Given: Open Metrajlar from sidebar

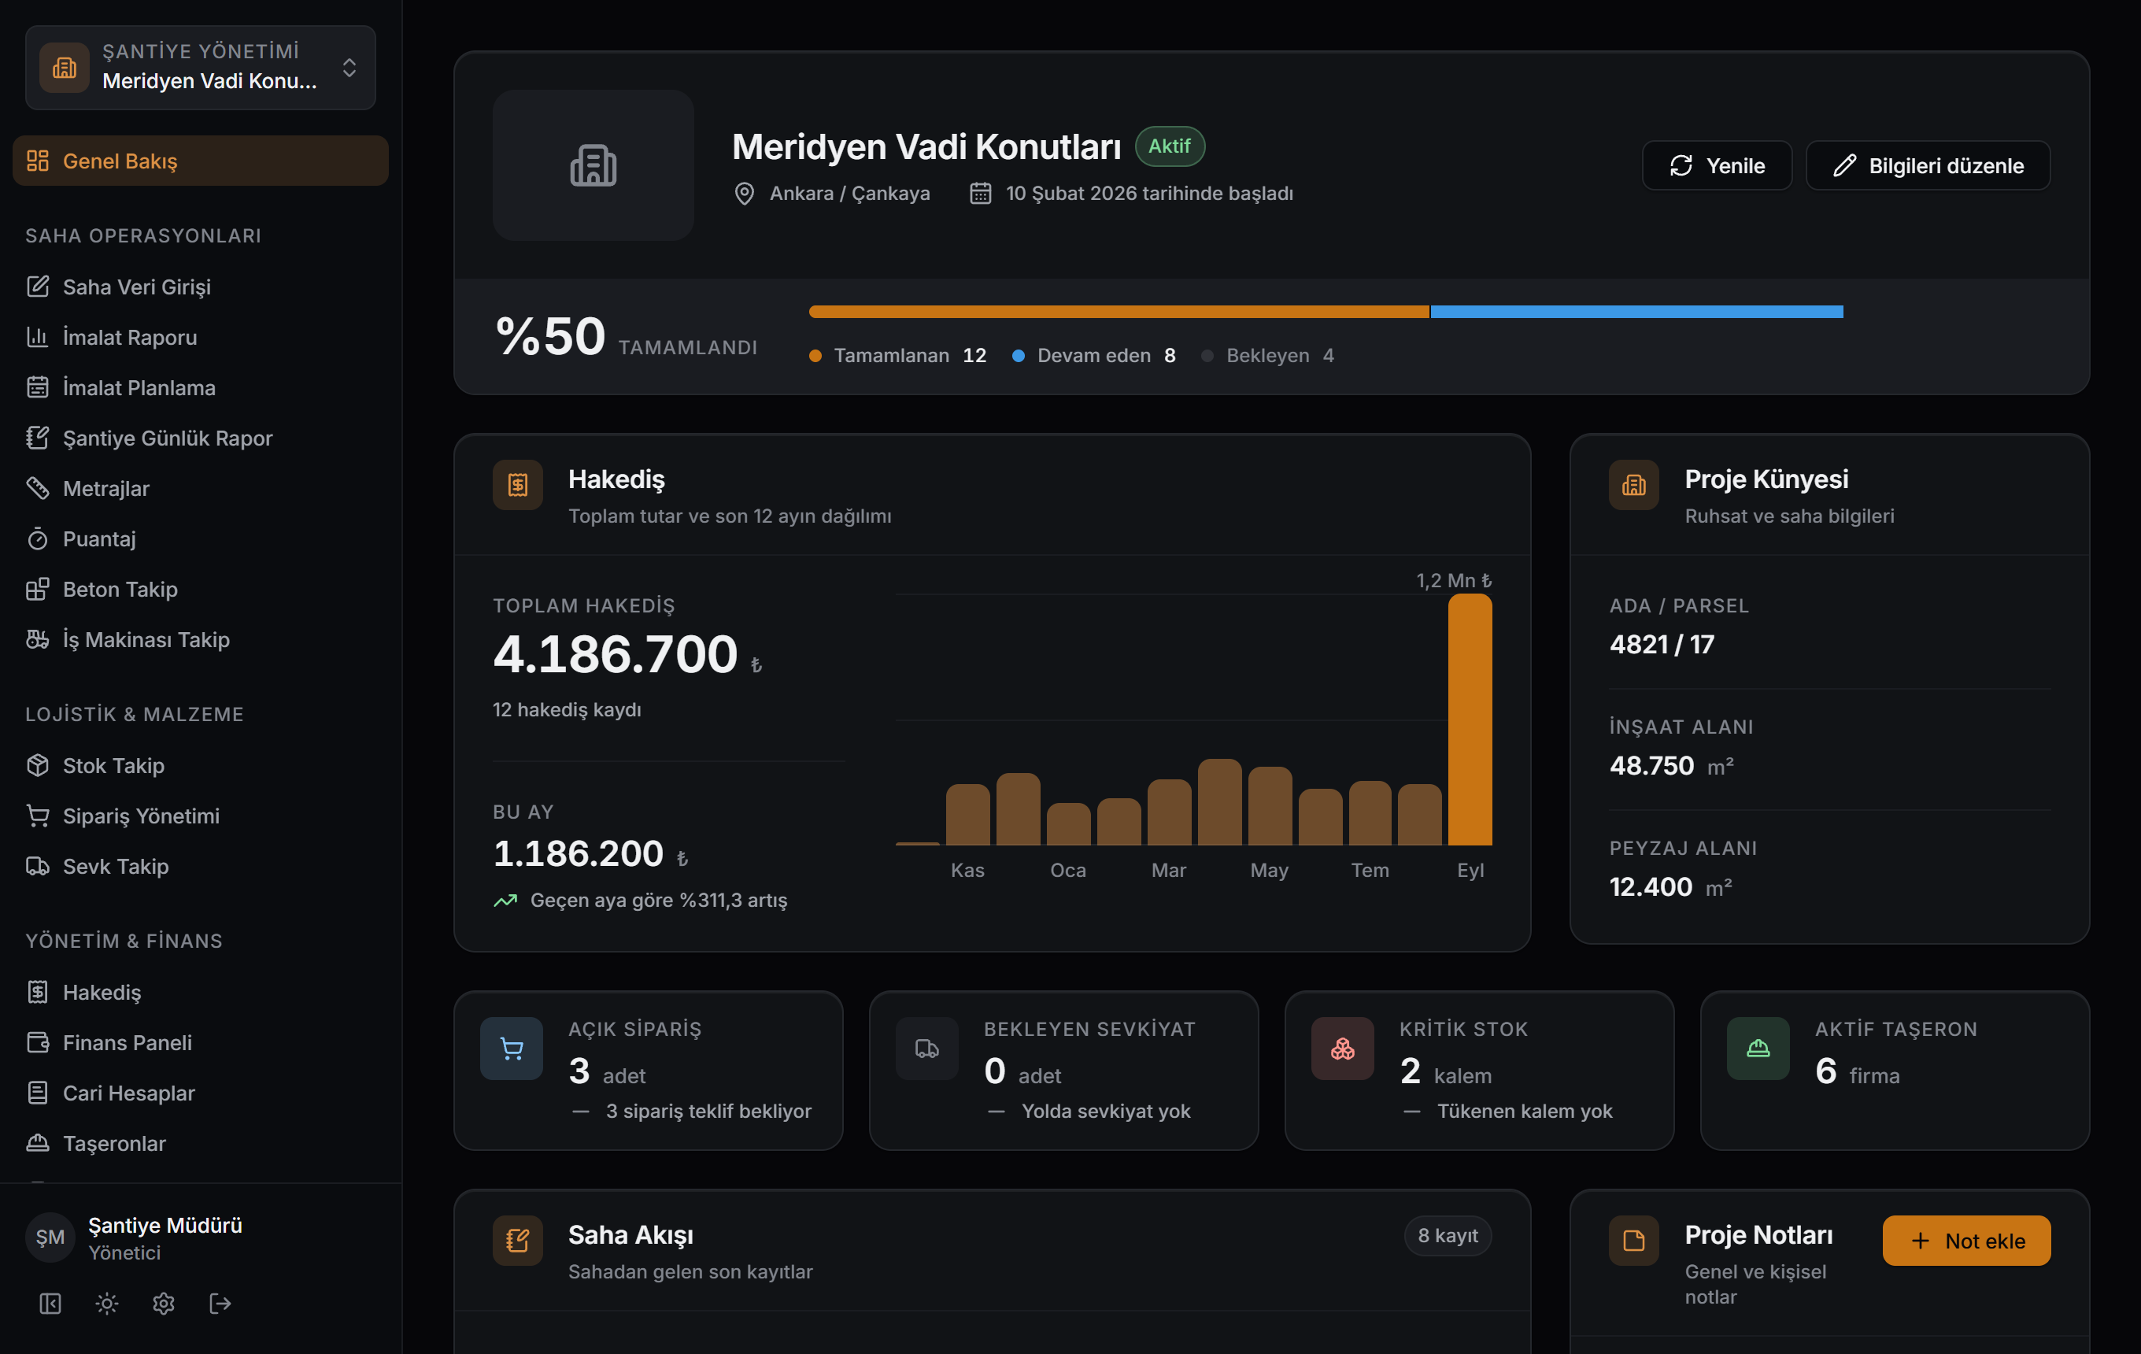Looking at the screenshot, I should tap(200, 488).
